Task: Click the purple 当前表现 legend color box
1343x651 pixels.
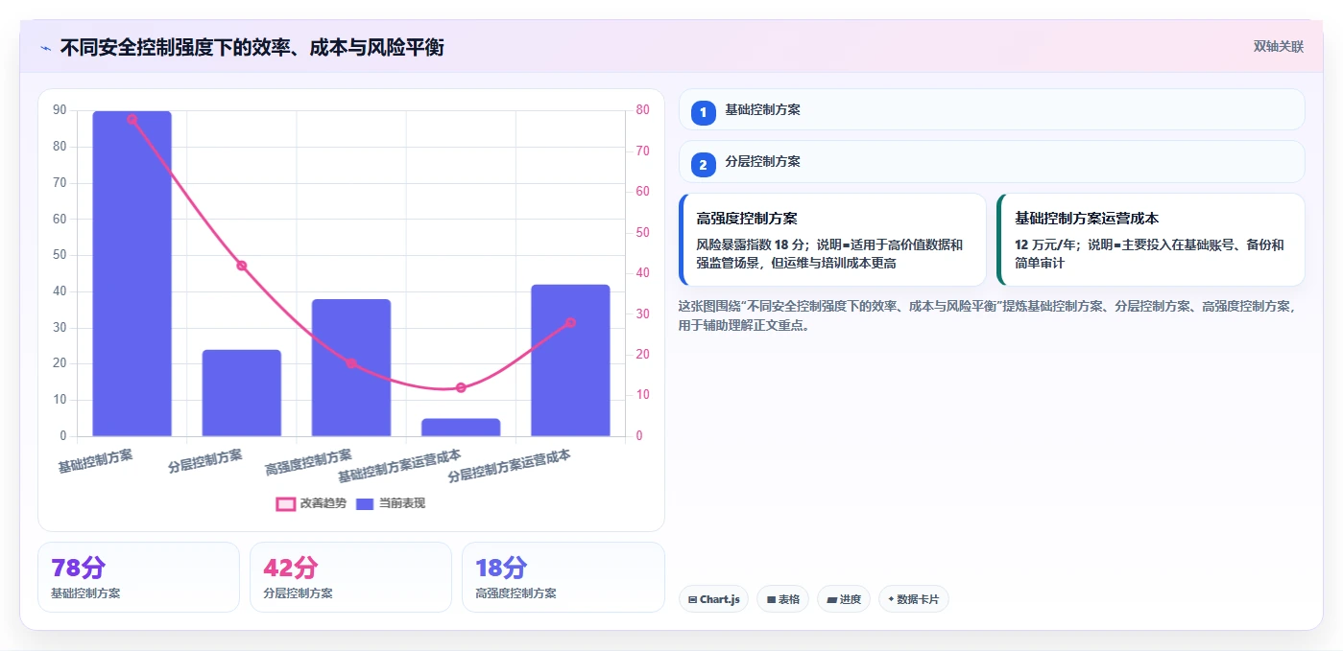Action: point(365,504)
